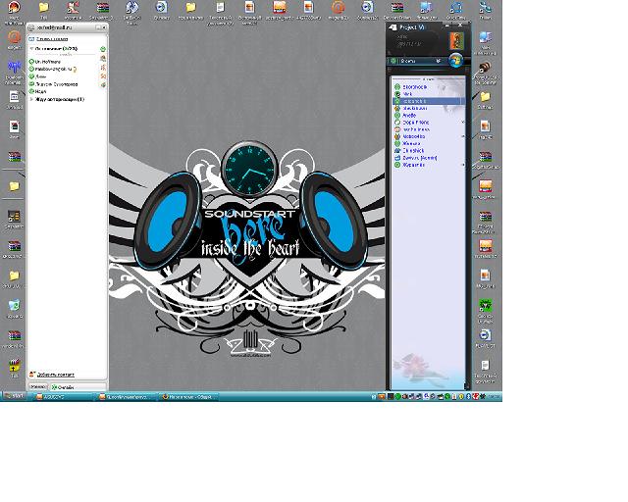Switch to the Firefox window taskbar button
This screenshot has width=628, height=502.
[188, 397]
